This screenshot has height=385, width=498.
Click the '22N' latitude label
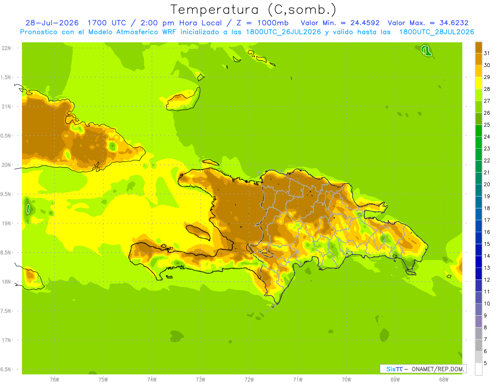point(6,48)
